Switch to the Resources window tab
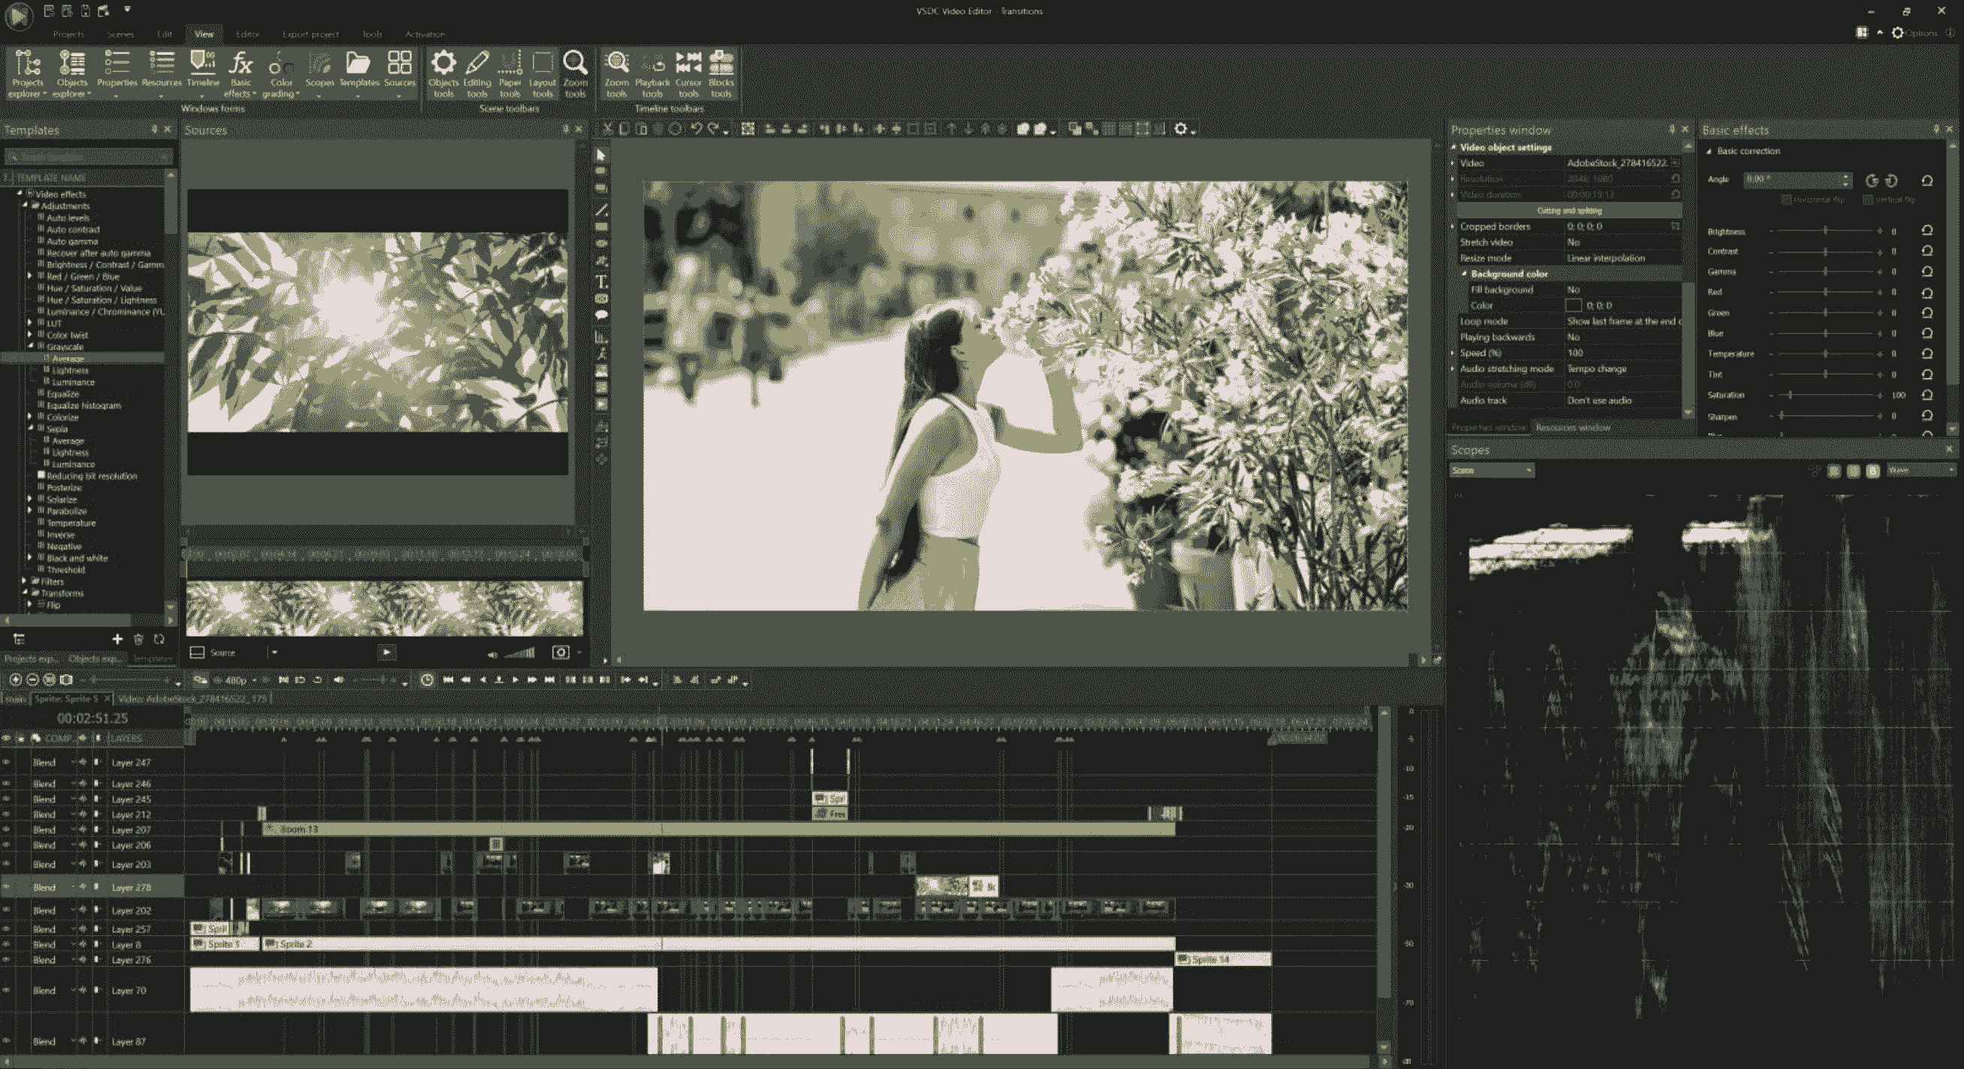This screenshot has width=1964, height=1069. pos(1572,427)
